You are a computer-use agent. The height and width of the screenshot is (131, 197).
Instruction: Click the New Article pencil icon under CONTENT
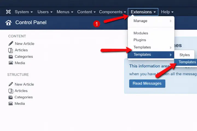coord(11,44)
